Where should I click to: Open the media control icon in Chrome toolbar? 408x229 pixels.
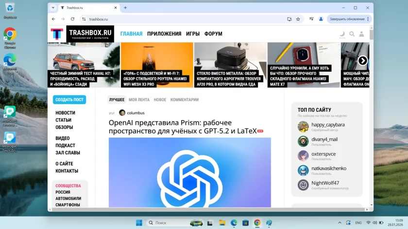click(x=311, y=19)
